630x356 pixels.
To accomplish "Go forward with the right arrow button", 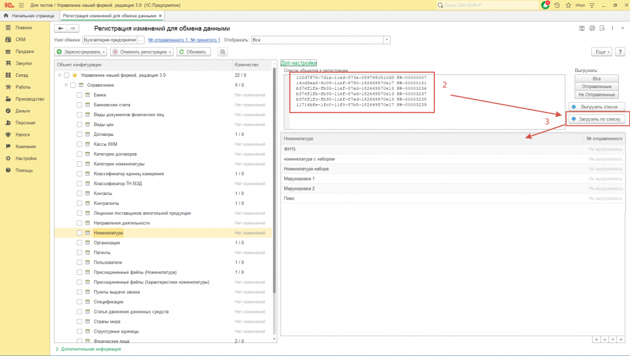I will [73, 28].
